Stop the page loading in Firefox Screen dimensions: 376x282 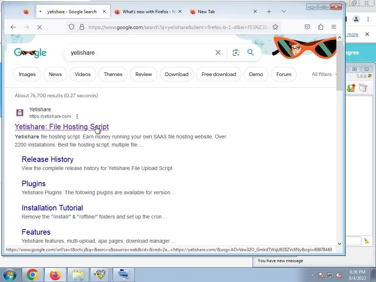tap(40, 27)
